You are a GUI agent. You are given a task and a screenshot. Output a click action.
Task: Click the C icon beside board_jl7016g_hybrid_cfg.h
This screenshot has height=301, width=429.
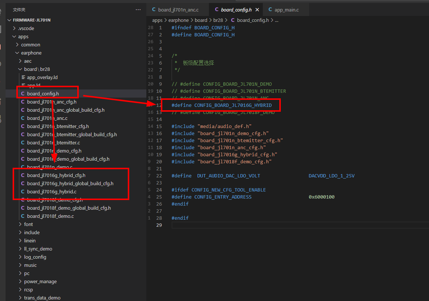pos(23,175)
